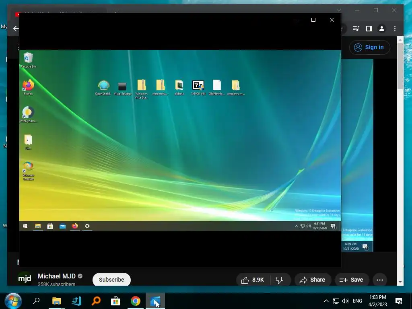This screenshot has width=412, height=309.
Task: Open Chrome's tab search chevron
Action: pyautogui.click(x=339, y=10)
